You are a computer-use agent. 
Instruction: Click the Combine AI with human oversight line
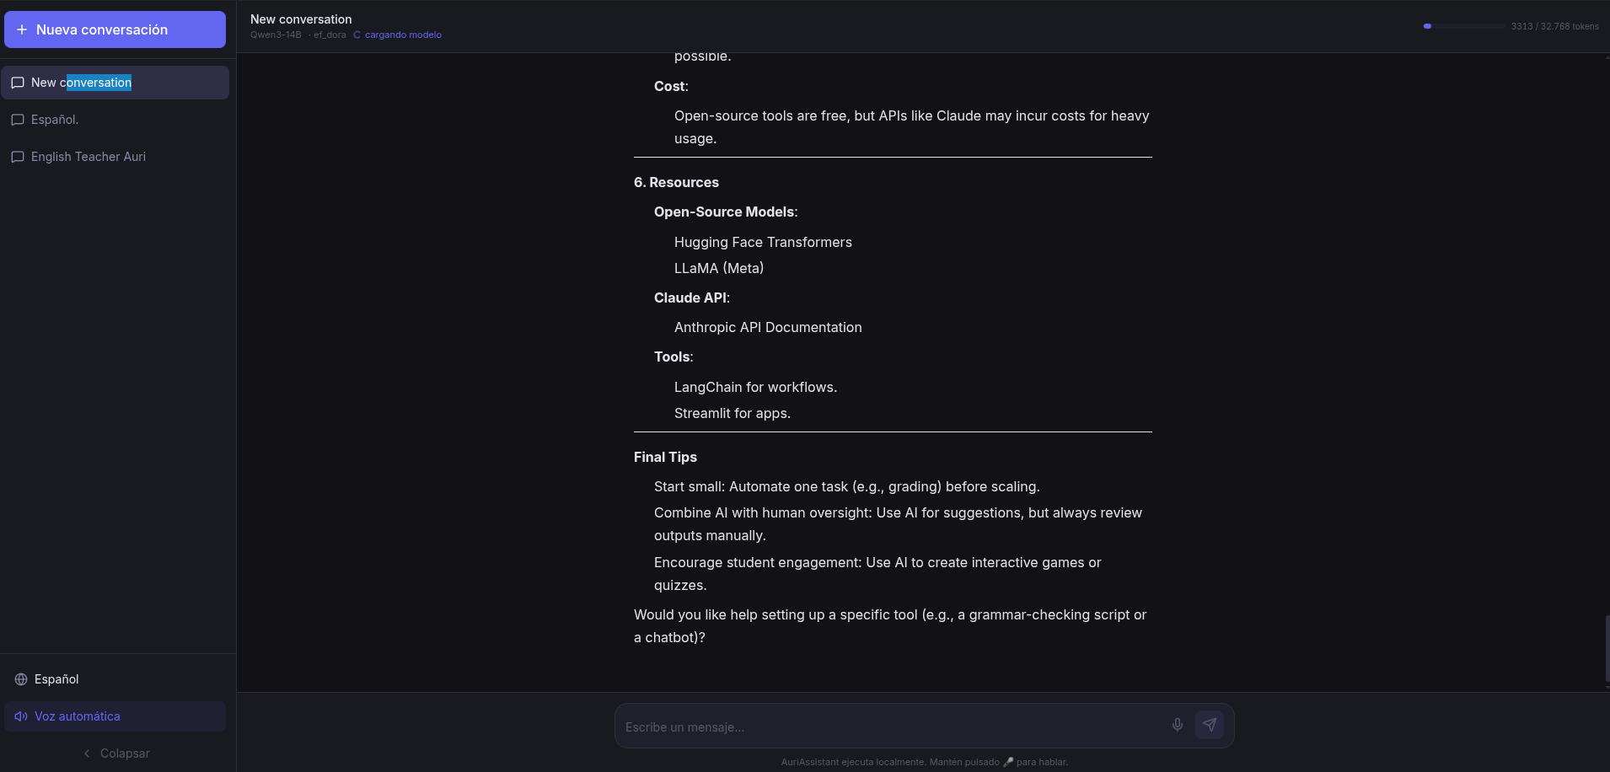tap(898, 524)
